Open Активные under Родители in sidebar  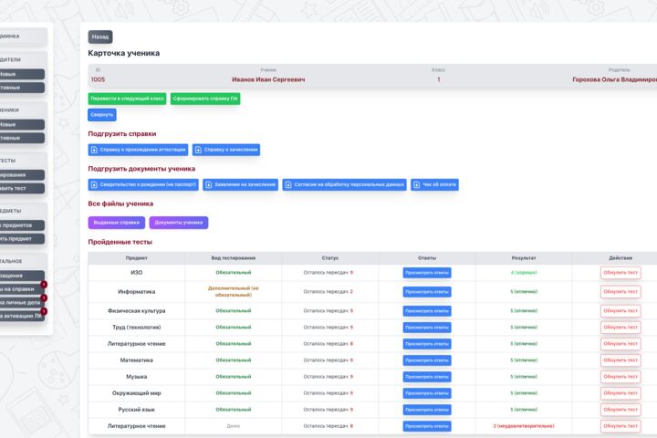(22, 88)
